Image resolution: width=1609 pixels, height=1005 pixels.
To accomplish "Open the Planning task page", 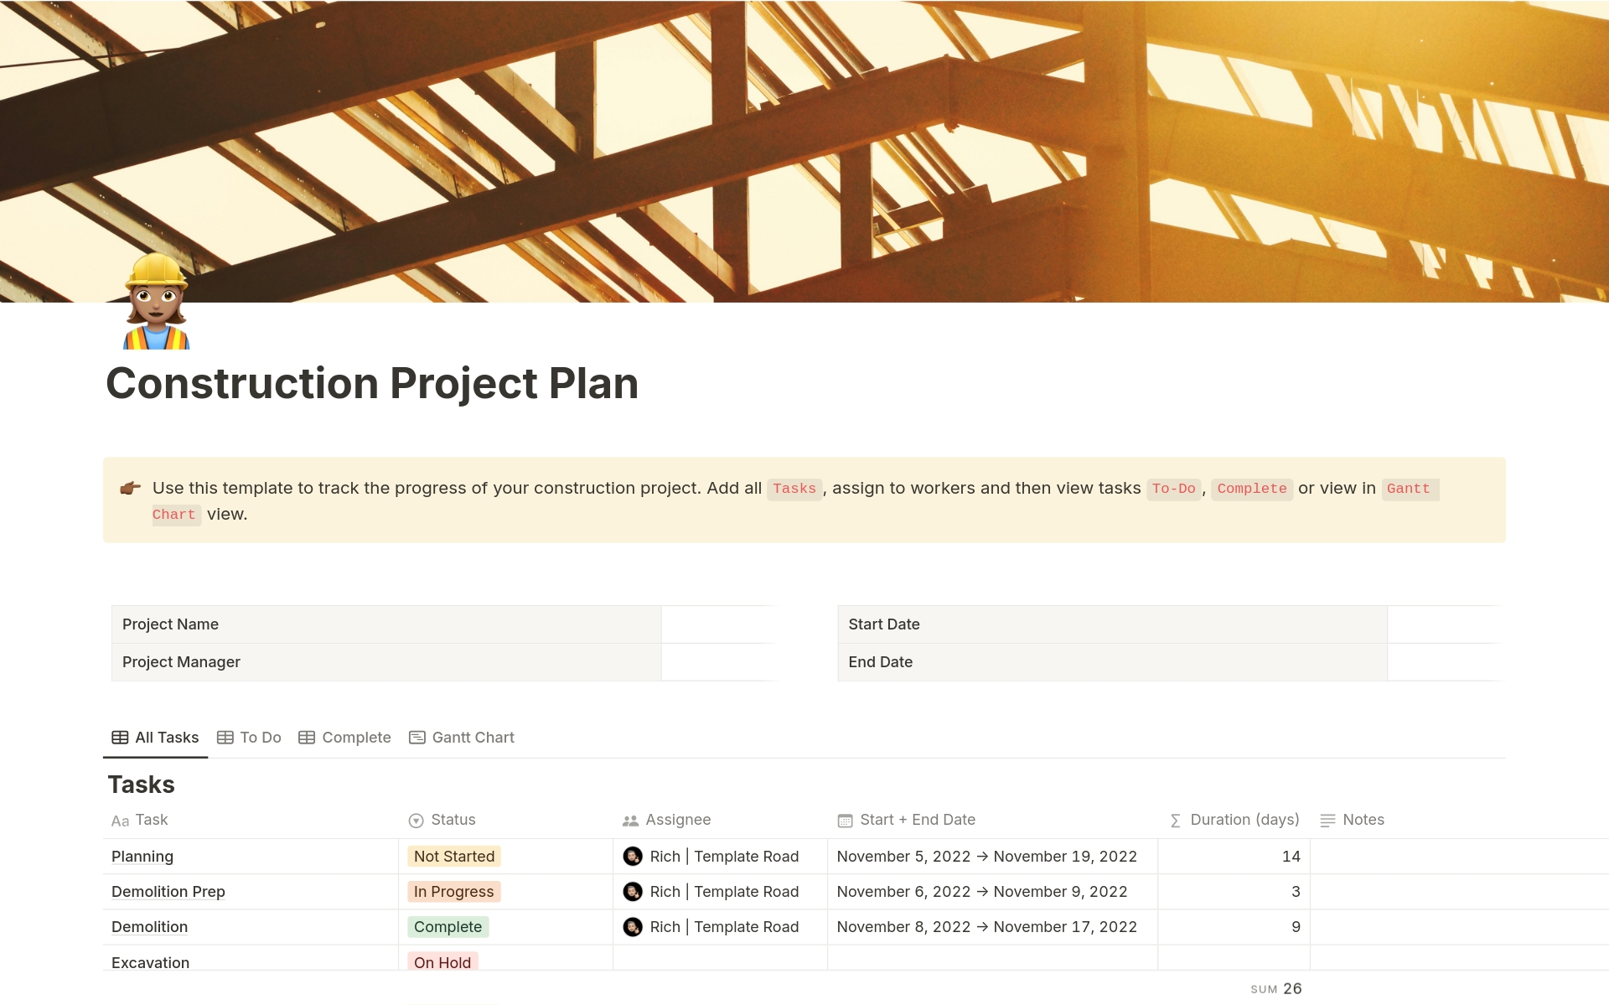I will [x=142, y=856].
